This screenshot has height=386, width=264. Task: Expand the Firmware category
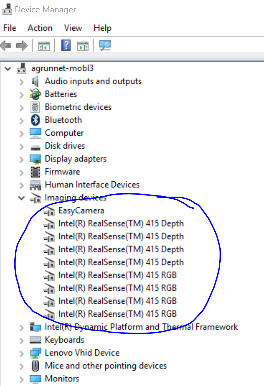[22, 172]
